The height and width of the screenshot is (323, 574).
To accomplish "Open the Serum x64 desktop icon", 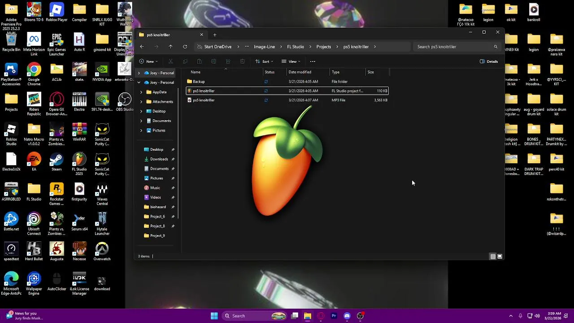I will 79,222.
